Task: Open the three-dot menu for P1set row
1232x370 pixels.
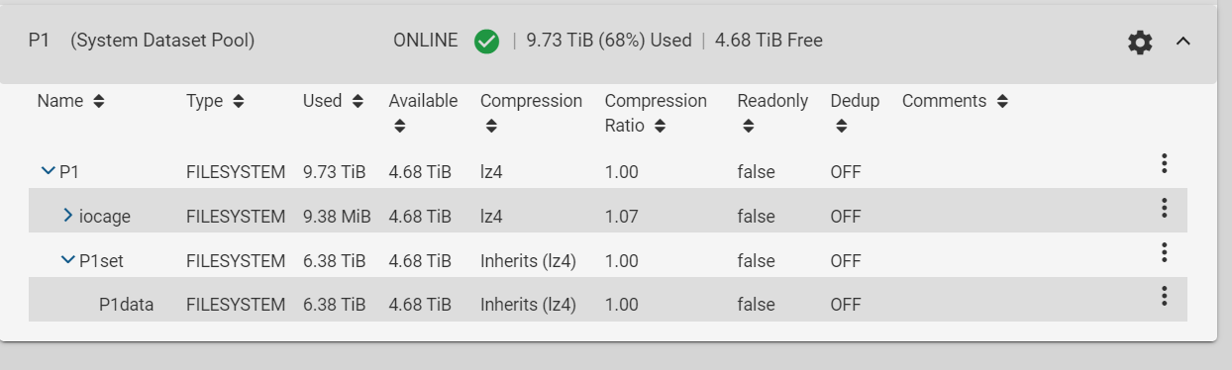Action: 1165,253
